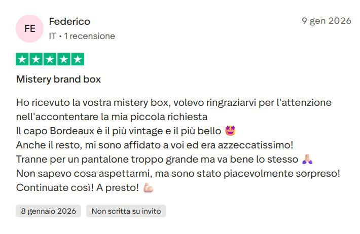
Task: Click the fifth green rating star
Action: click(x=78, y=59)
